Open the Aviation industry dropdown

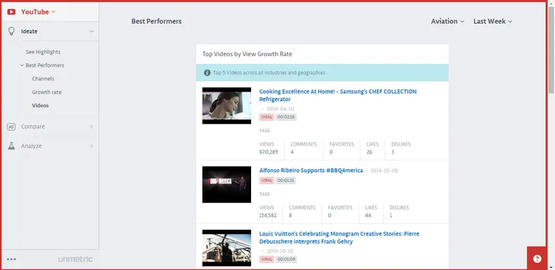[447, 22]
